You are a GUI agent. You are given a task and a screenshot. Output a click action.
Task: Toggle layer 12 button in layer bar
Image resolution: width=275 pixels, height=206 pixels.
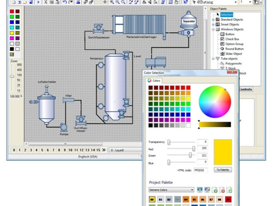[x=82, y=150]
